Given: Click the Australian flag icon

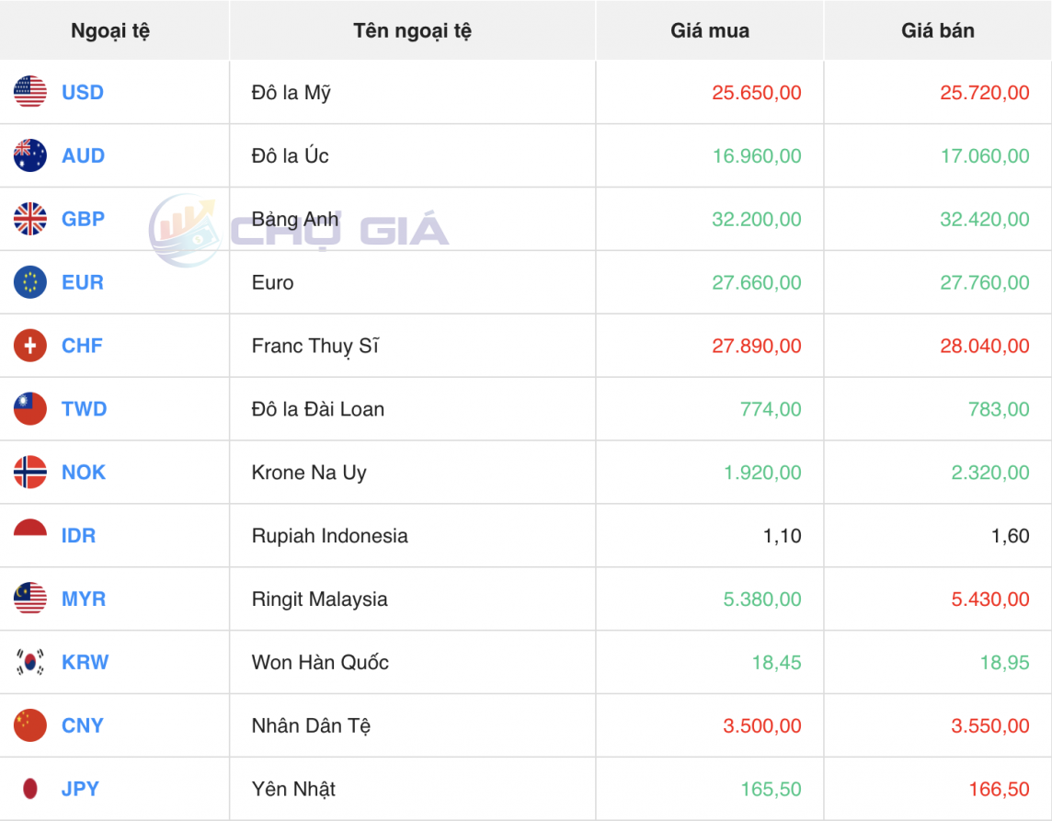Looking at the screenshot, I should [29, 155].
